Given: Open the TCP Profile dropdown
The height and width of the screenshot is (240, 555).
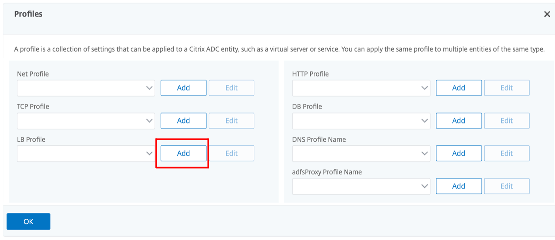Looking at the screenshot, I should tap(86, 121).
